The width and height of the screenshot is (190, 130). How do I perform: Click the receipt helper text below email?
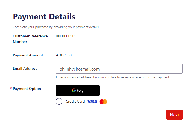113,77
